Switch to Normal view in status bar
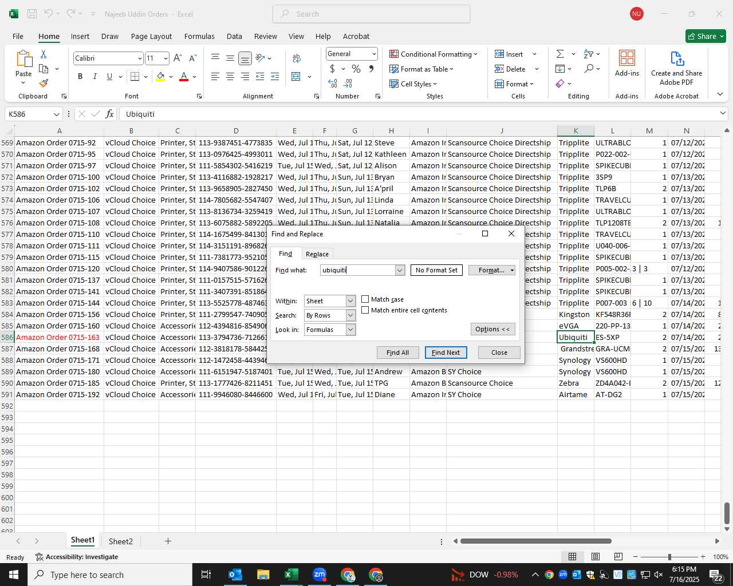 click(x=572, y=557)
